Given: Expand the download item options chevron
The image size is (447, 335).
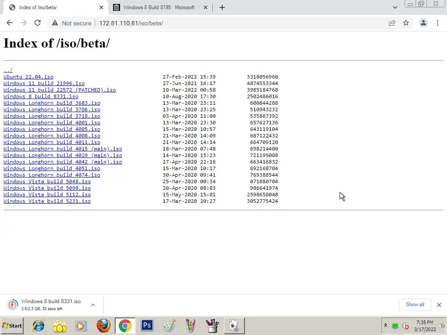Looking at the screenshot, I should coord(93,305).
